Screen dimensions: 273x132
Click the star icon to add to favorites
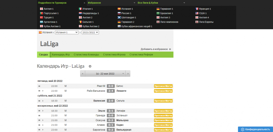[x=170, y=49]
